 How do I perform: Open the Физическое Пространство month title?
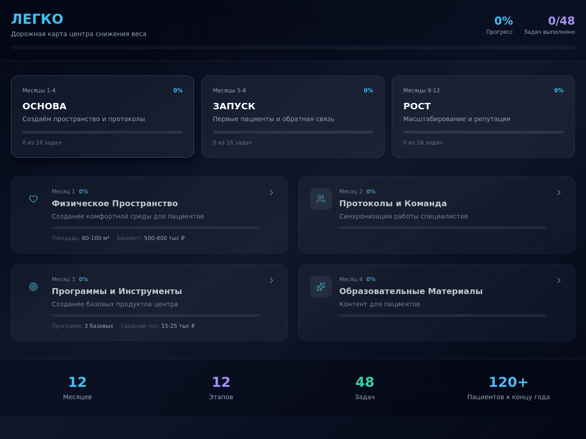(115, 203)
